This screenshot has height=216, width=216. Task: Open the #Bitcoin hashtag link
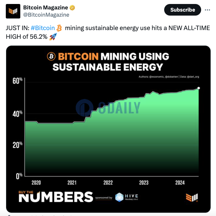coord(43,28)
